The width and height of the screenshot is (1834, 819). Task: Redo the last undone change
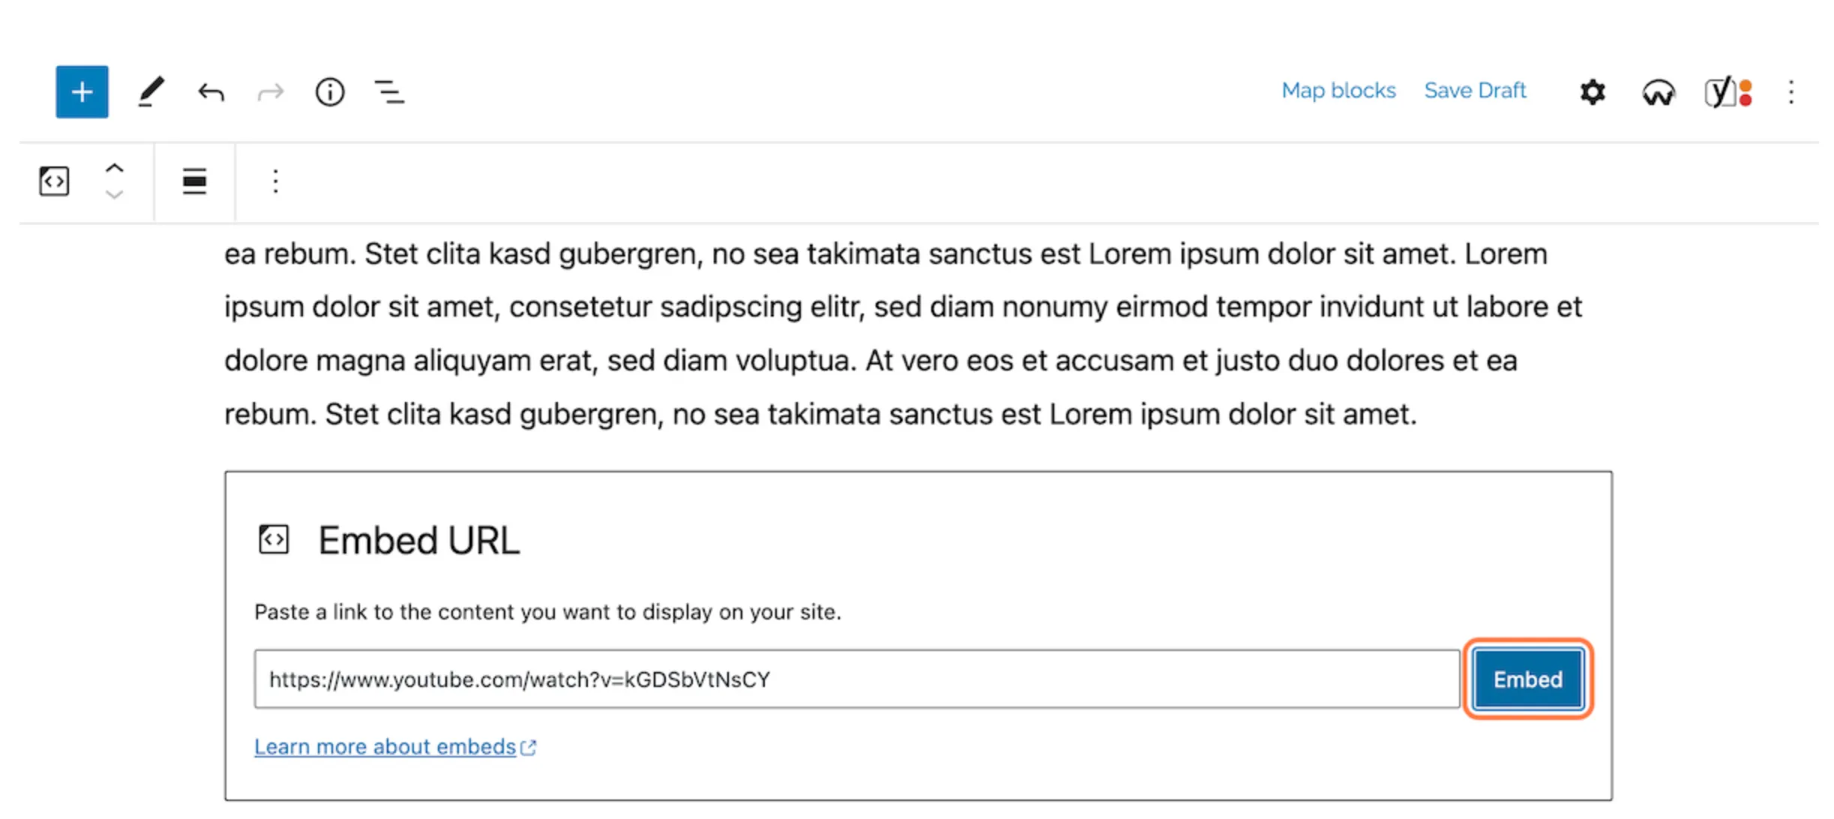271,92
